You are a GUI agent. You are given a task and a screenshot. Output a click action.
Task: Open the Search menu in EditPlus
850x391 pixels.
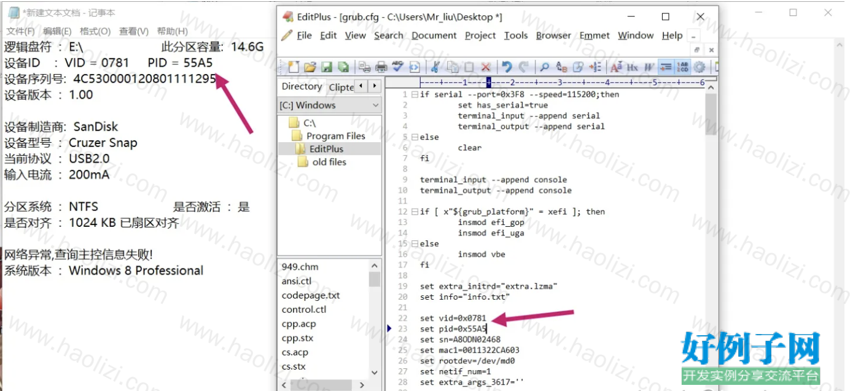[x=388, y=36]
